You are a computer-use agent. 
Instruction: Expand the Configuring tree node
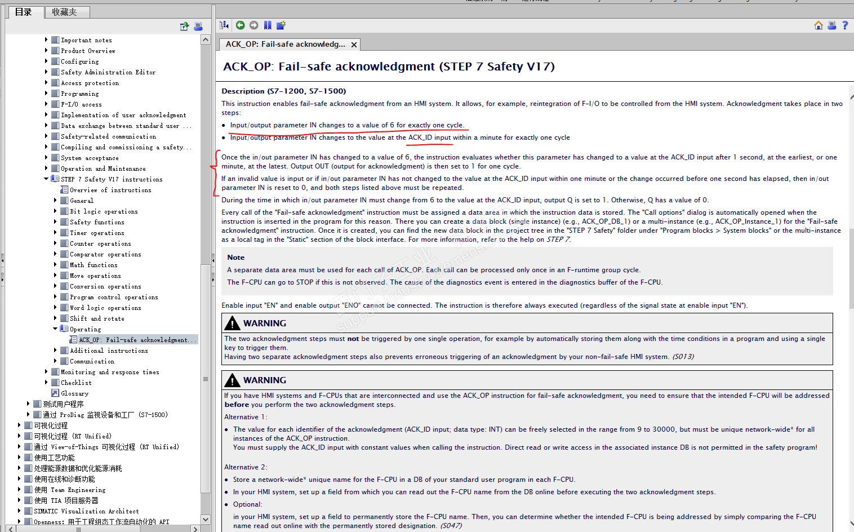pos(46,61)
